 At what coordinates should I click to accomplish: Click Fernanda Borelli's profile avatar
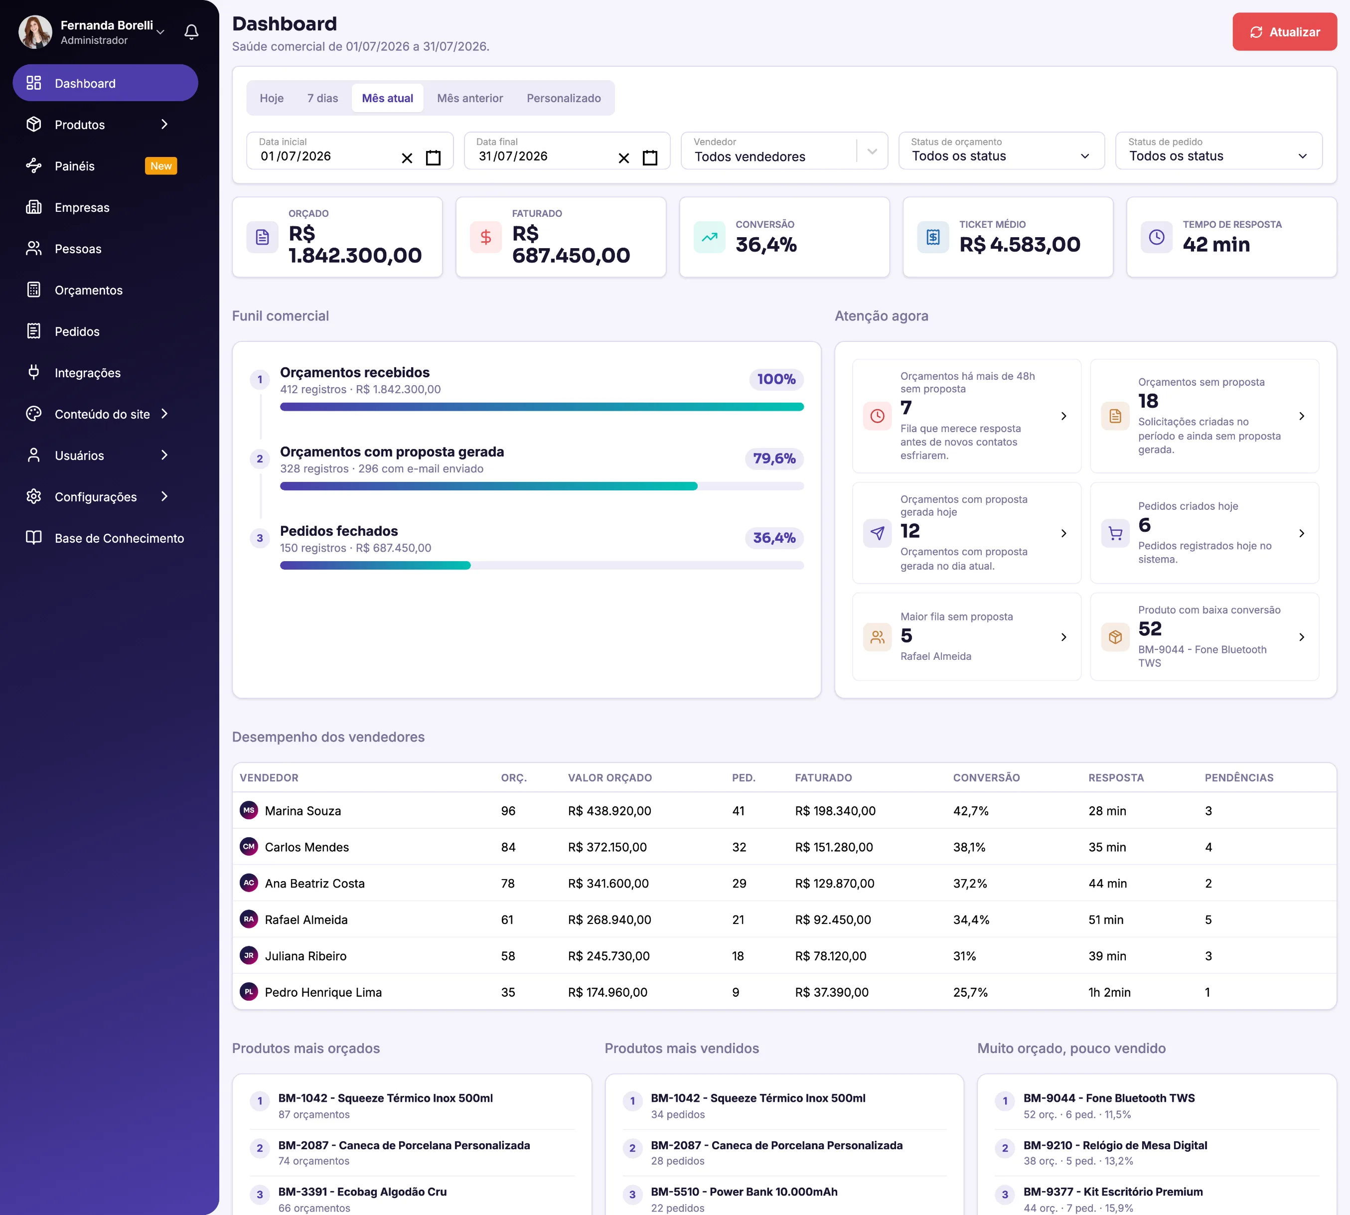[x=35, y=32]
